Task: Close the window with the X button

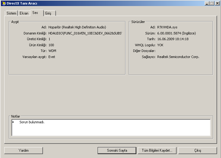Action: [217, 3]
